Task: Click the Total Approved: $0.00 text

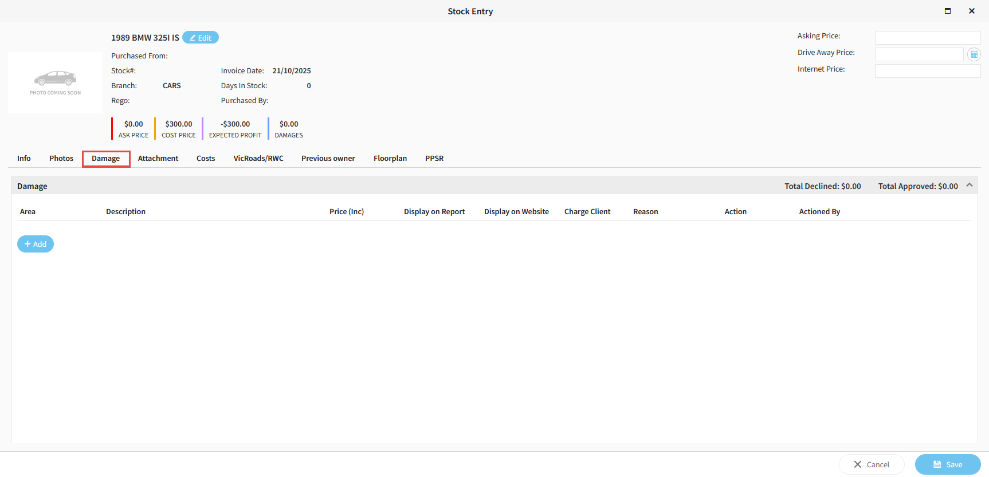Action: click(918, 186)
